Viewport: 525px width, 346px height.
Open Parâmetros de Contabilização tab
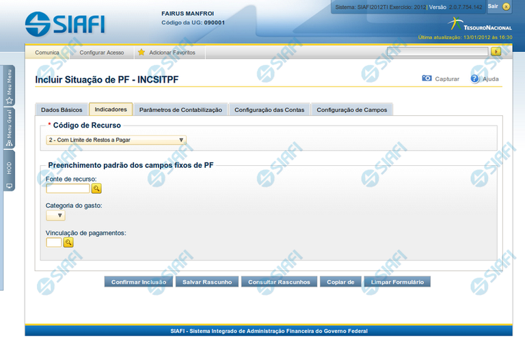[180, 110]
